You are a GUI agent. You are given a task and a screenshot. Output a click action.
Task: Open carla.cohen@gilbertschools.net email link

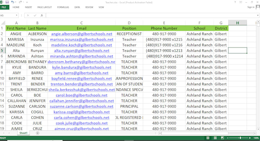(x=81, y=118)
